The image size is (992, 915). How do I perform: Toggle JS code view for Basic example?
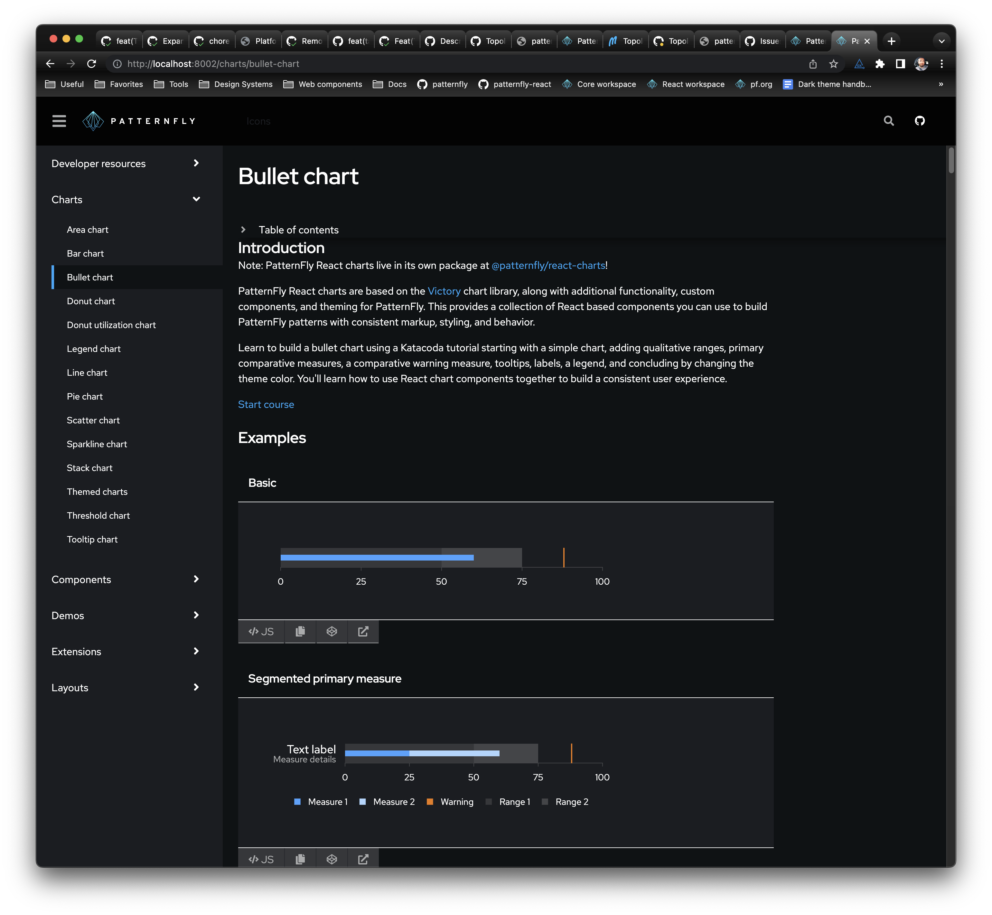261,631
